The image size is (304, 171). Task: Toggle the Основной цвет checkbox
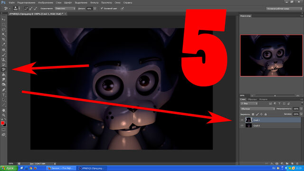click(102, 9)
